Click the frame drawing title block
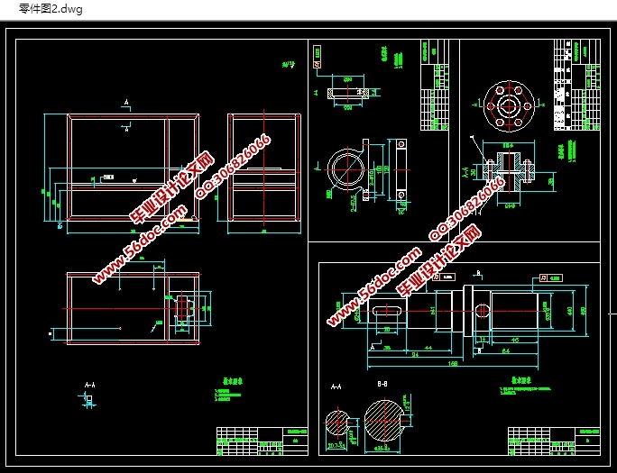The image size is (617, 473). point(260,440)
